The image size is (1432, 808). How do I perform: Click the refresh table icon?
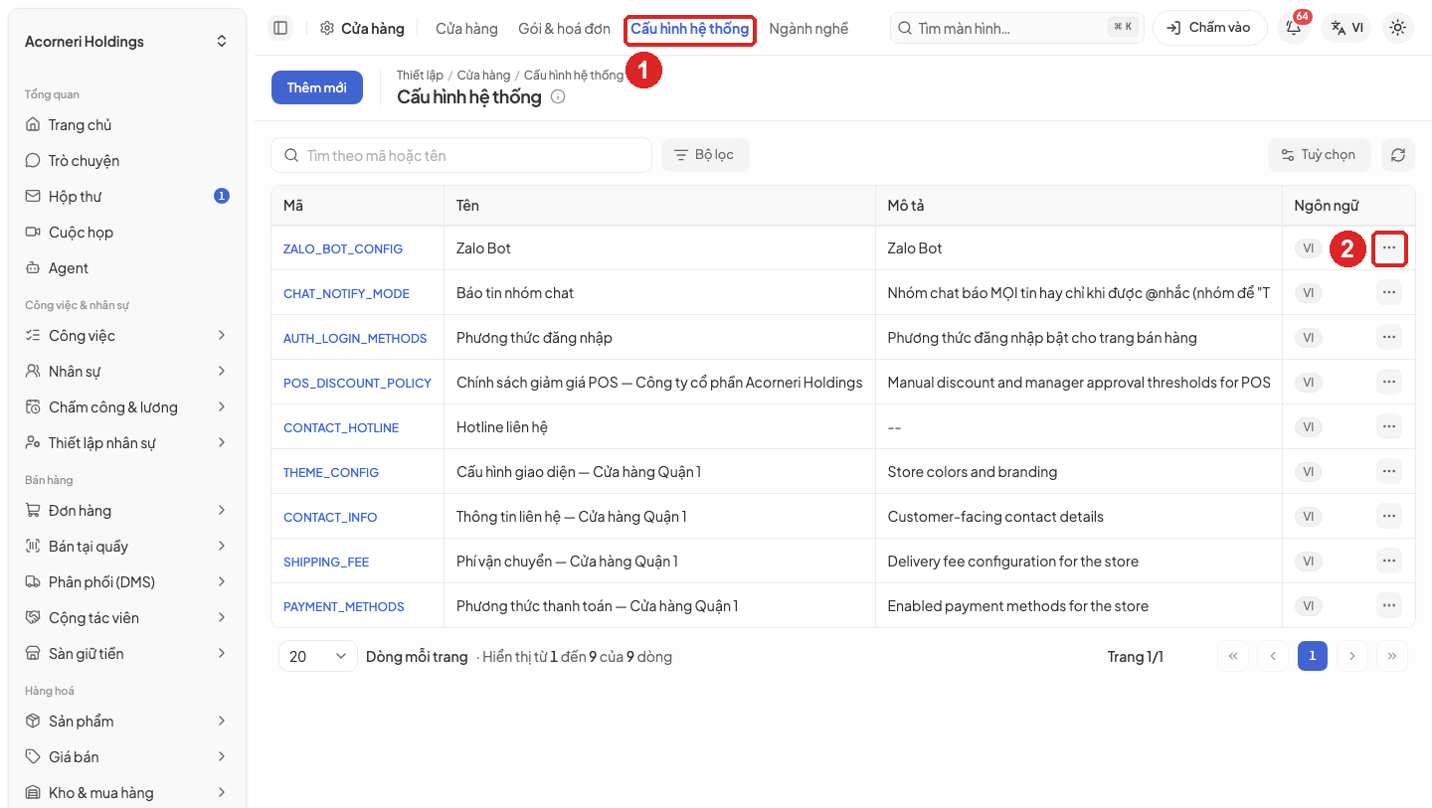pos(1398,155)
